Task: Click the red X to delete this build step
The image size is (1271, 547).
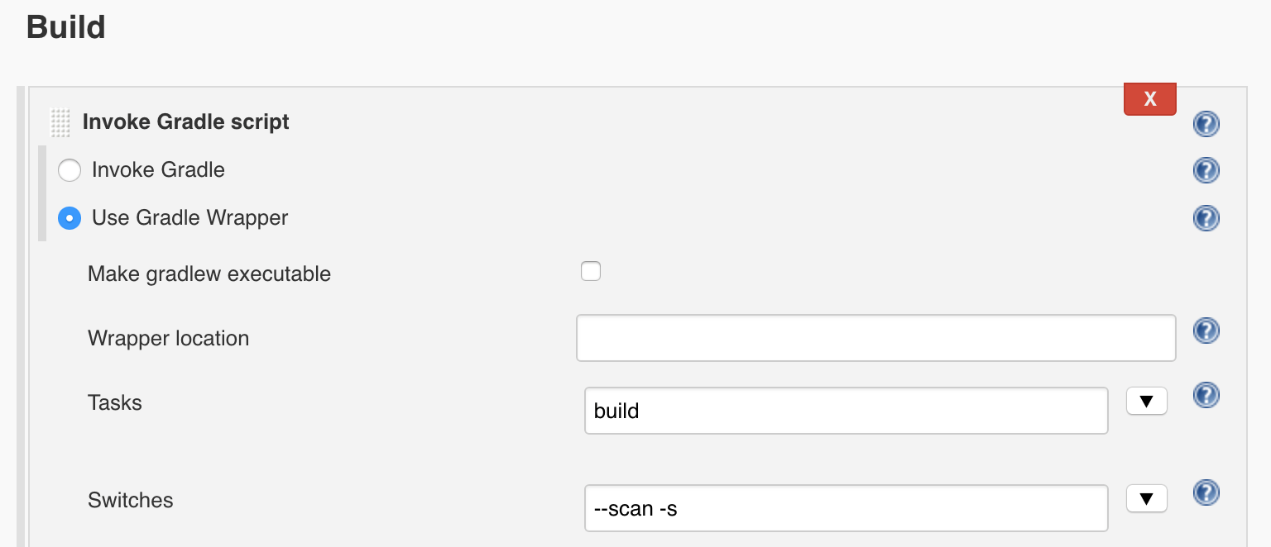Action: point(1149,98)
